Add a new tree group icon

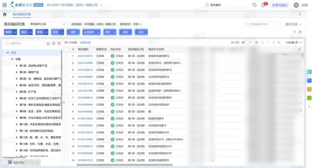tap(48, 43)
